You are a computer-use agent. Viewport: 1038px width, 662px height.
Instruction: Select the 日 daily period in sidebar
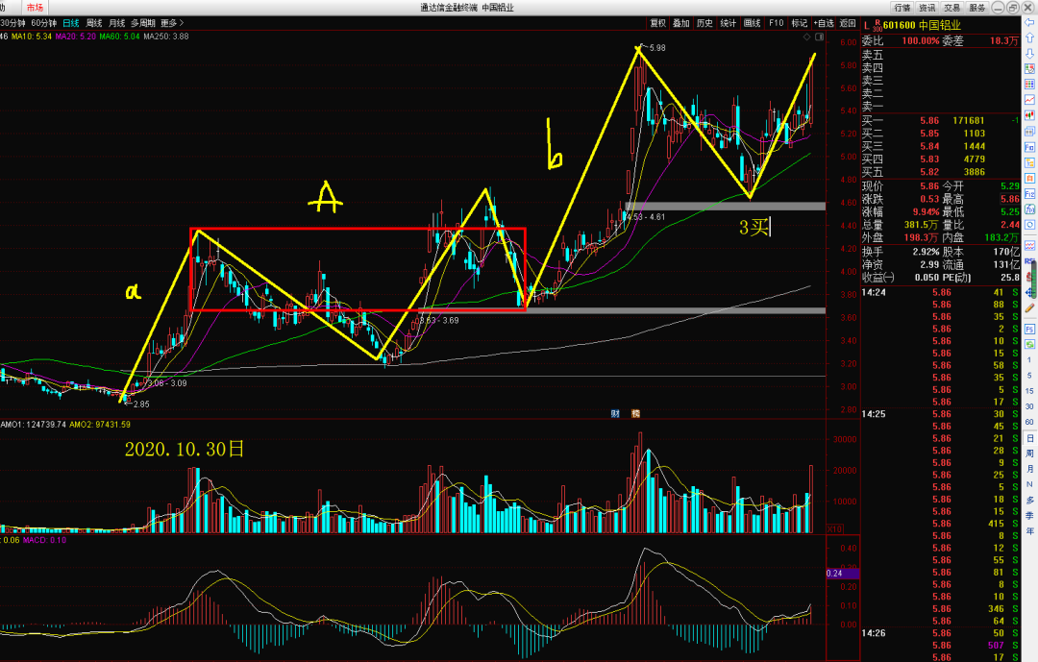[1030, 438]
